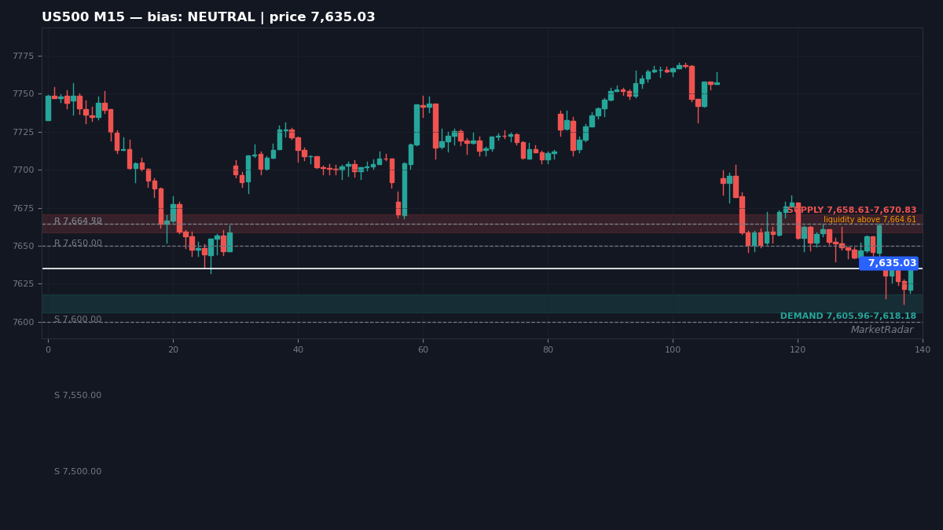This screenshot has height=530, width=943.
Task: Click the 7725 price axis tick
Action: tap(24, 133)
